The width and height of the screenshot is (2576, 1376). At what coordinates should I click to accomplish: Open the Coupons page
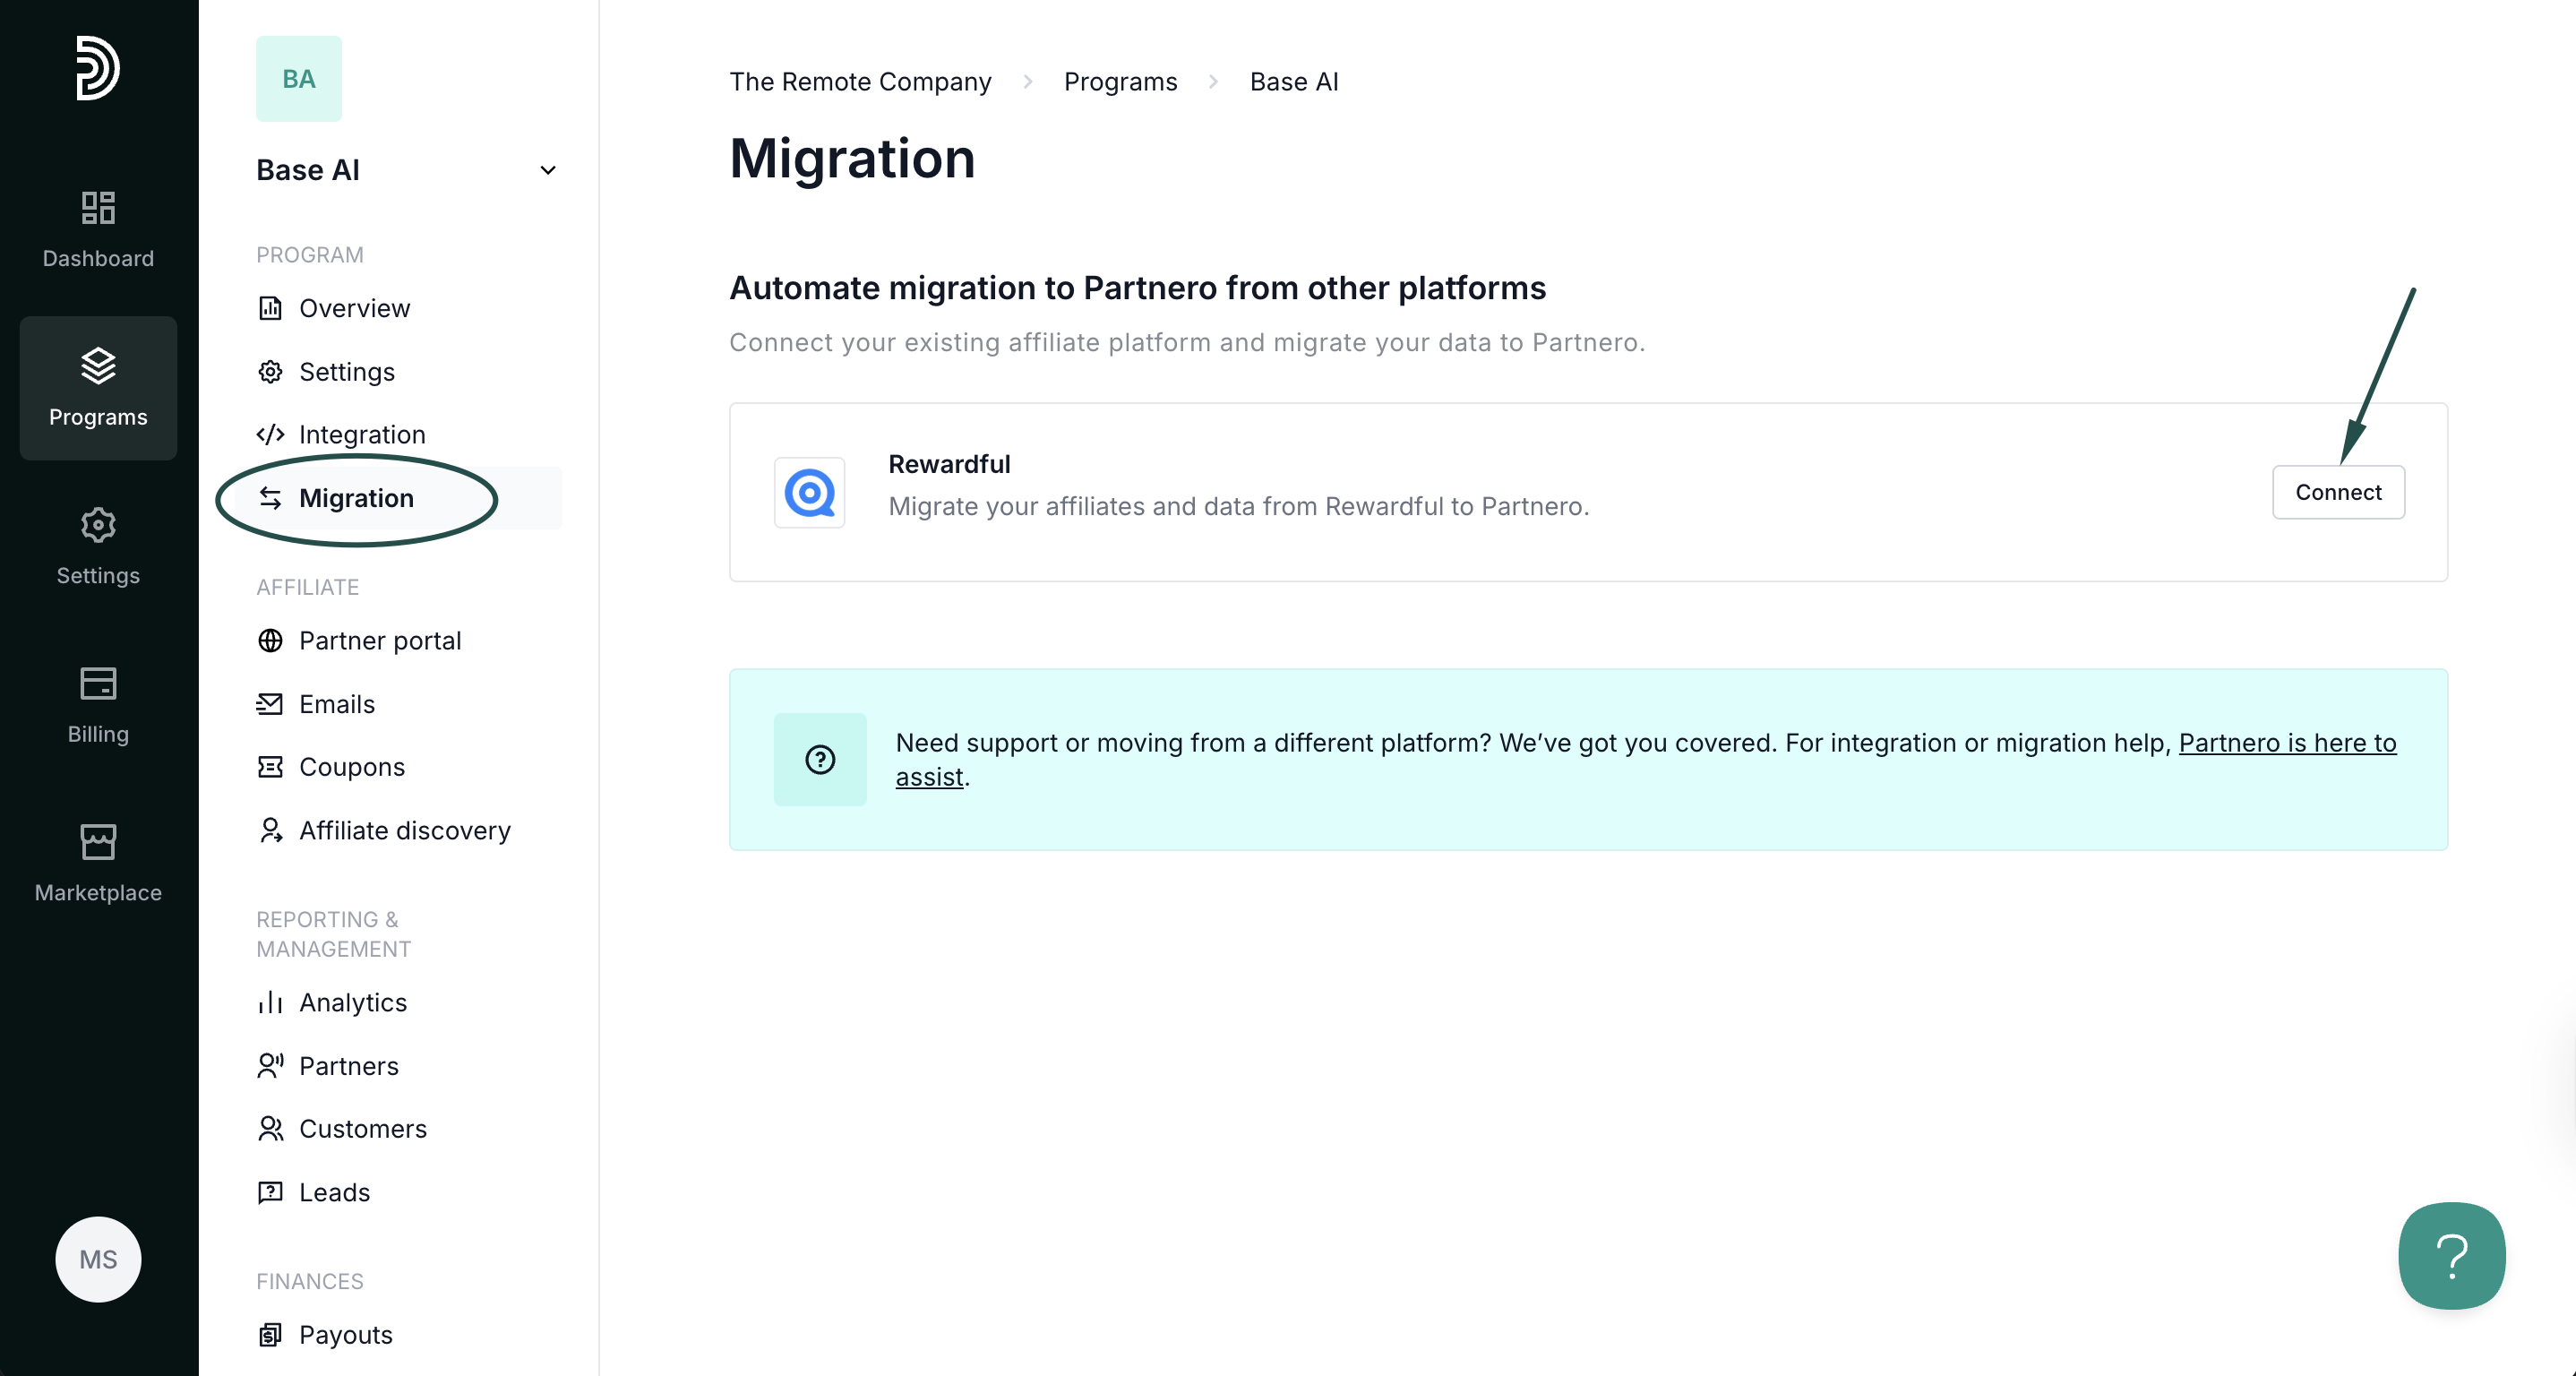[351, 767]
